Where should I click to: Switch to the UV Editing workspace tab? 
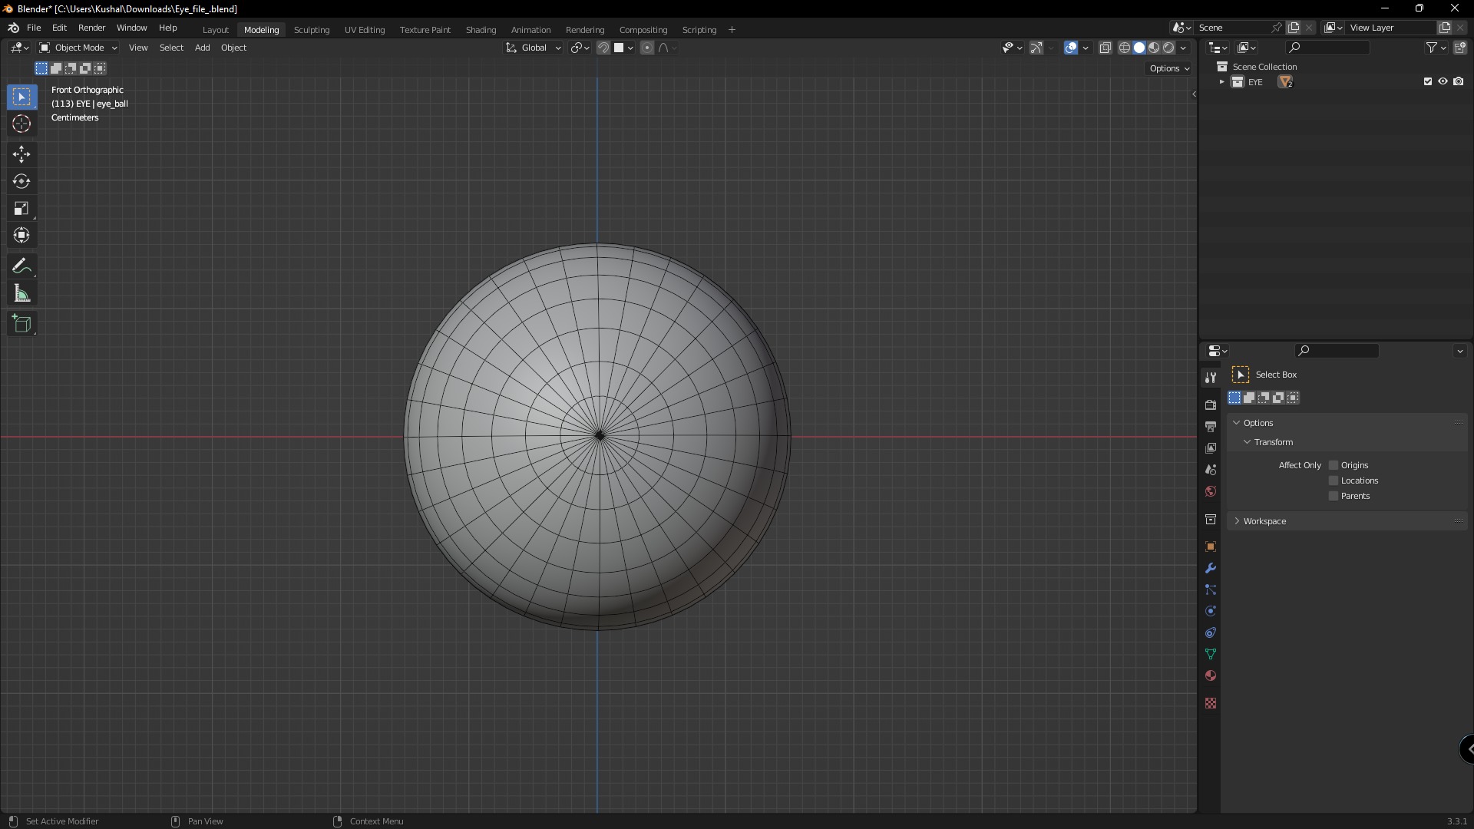(365, 30)
